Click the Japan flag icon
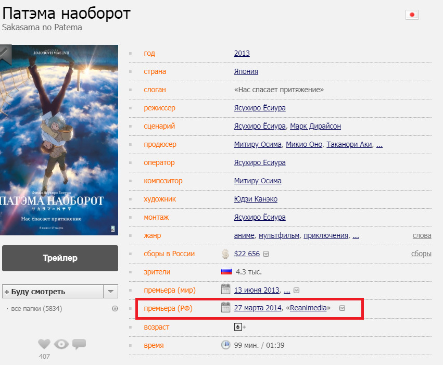443x365 pixels. [x=412, y=15]
